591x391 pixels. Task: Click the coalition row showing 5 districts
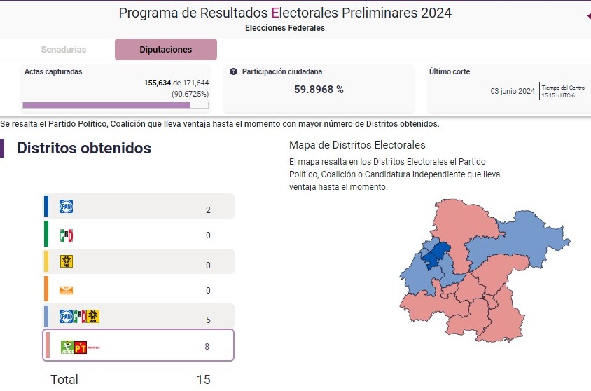click(x=139, y=315)
